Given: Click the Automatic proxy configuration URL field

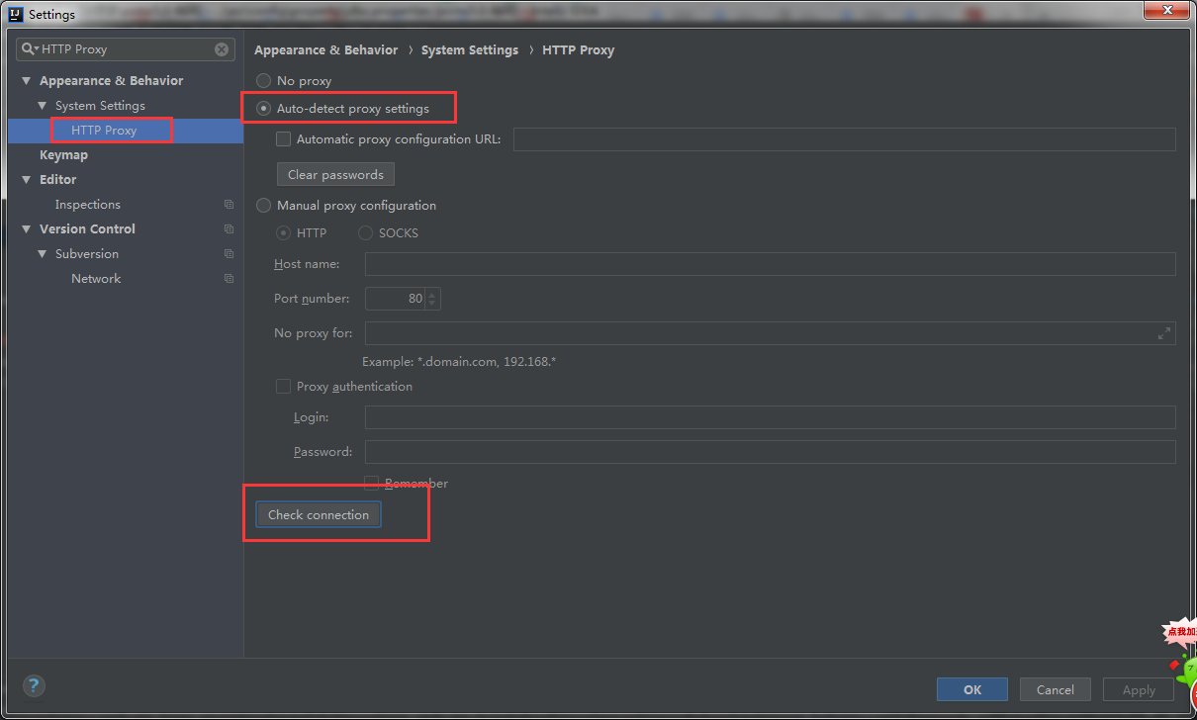Looking at the screenshot, I should [844, 139].
